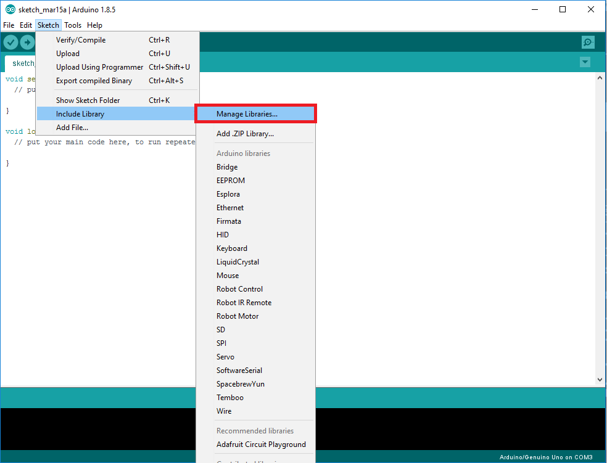The height and width of the screenshot is (463, 607).
Task: Switch to the sketch_mar15a tab
Action: 22,63
